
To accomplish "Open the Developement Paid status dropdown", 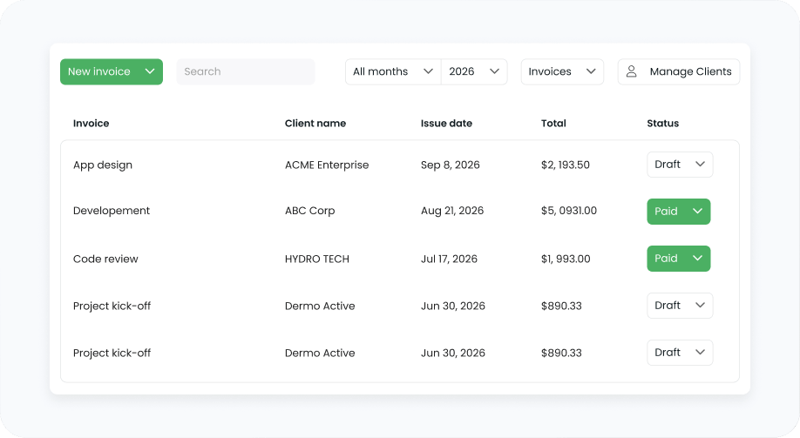I will (679, 211).
